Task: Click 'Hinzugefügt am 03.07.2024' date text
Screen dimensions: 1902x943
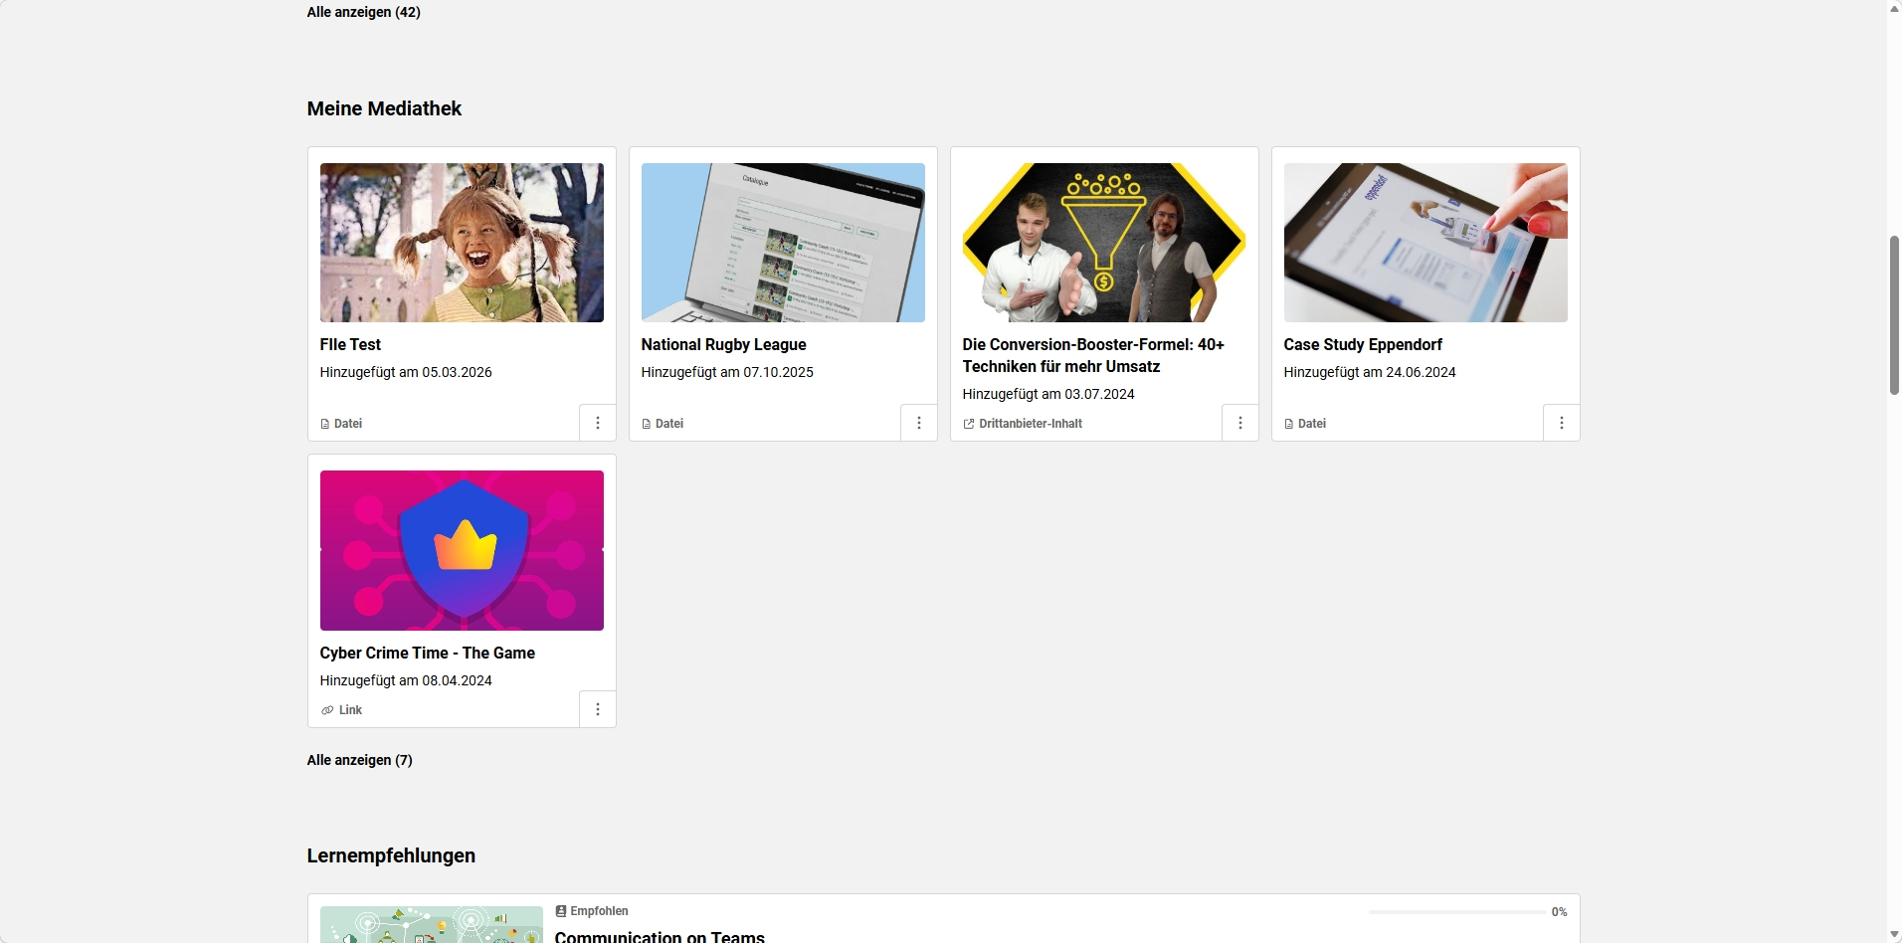Action: click(x=1048, y=394)
